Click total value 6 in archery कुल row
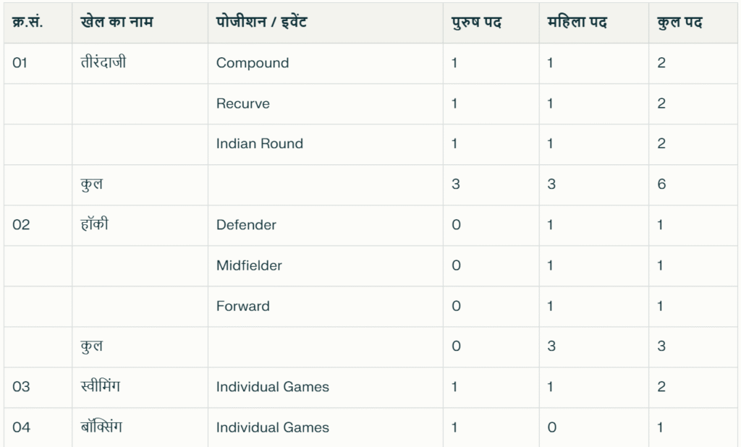Screen dimensions: 741x447 pyautogui.click(x=661, y=184)
